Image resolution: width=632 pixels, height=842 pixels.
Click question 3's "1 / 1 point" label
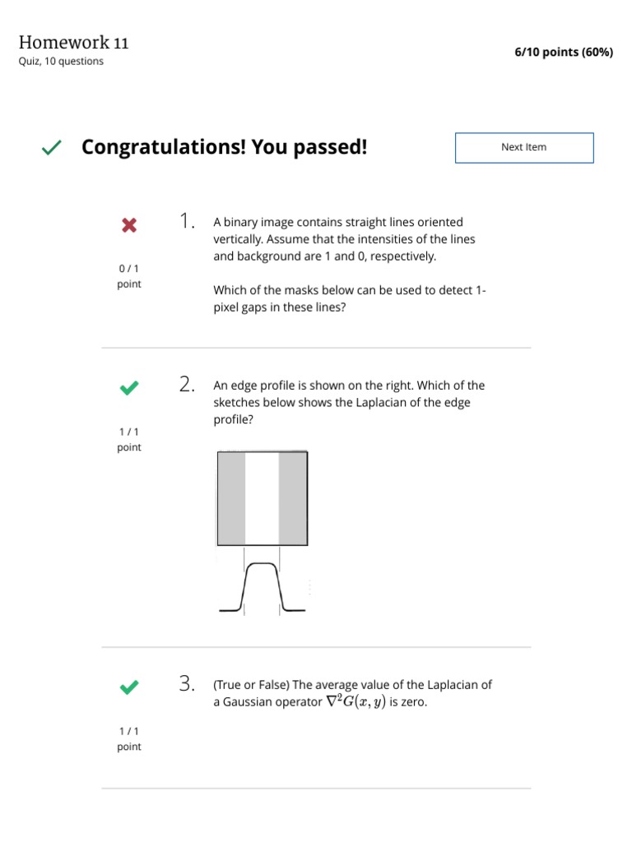[x=129, y=738]
